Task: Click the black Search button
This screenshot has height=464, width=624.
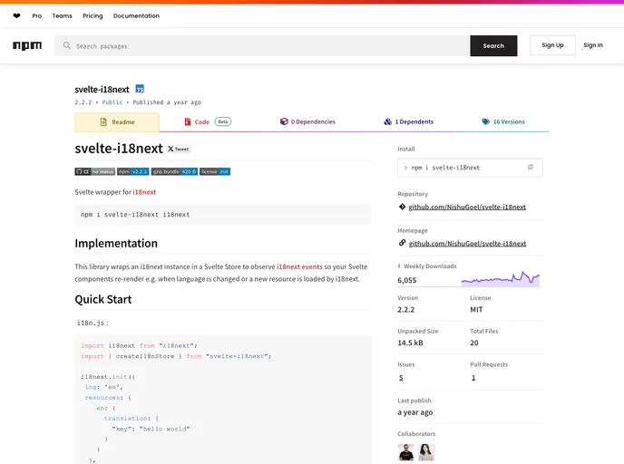Action: point(493,45)
